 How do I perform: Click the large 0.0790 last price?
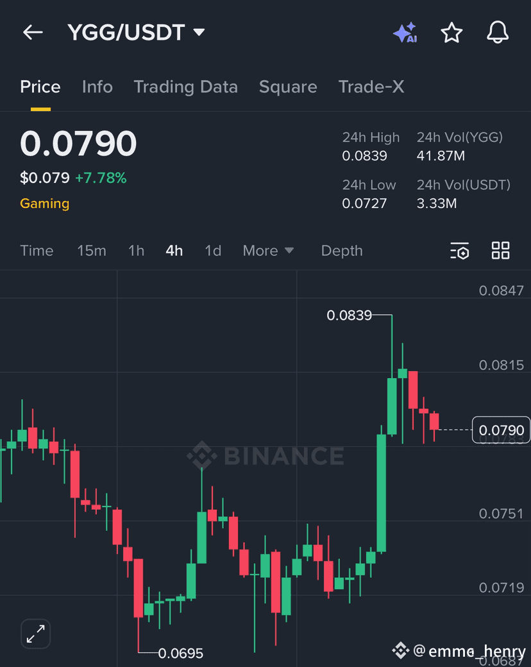tap(78, 143)
